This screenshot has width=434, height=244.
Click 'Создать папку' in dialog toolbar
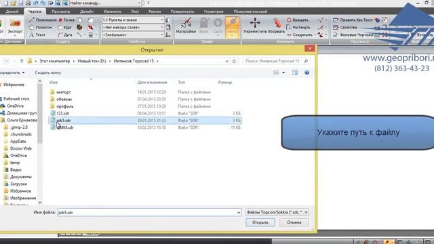[x=48, y=73]
